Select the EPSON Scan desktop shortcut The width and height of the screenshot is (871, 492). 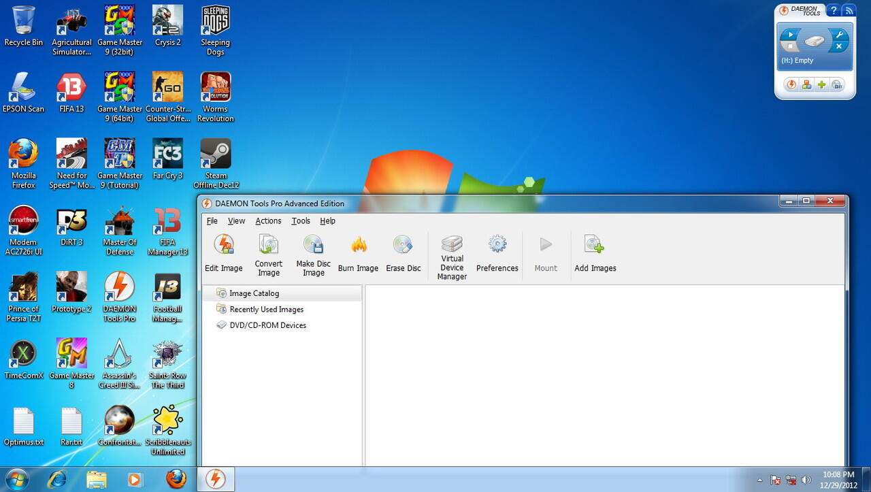(23, 93)
